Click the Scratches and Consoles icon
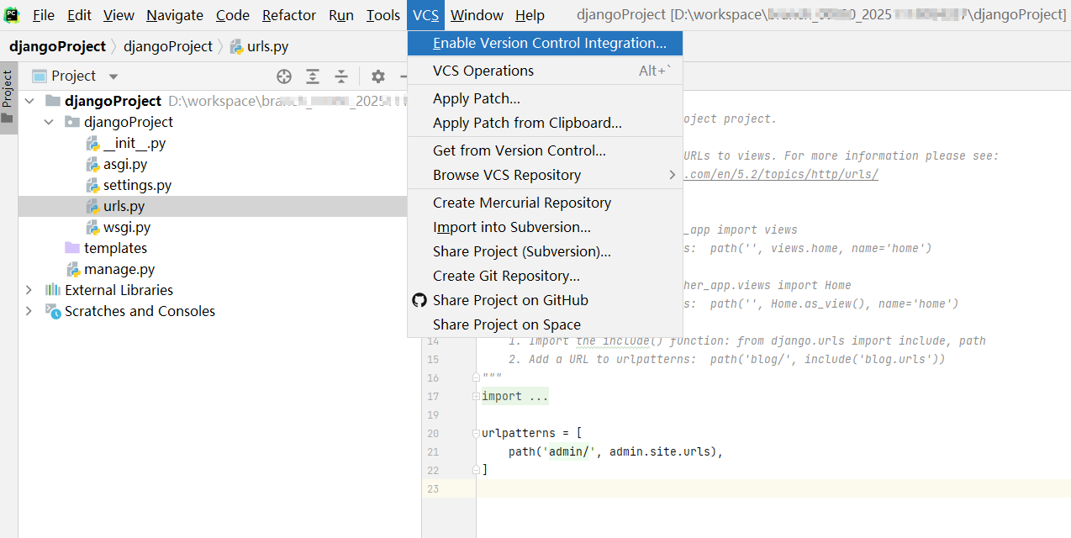The height and width of the screenshot is (538, 1071). point(54,311)
